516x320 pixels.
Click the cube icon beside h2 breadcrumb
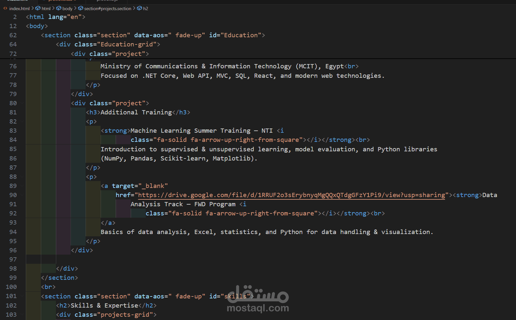pos(140,8)
